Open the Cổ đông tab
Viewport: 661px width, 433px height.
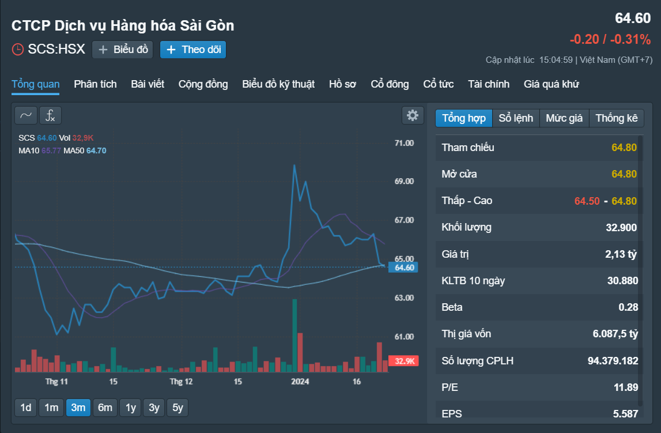pos(390,84)
